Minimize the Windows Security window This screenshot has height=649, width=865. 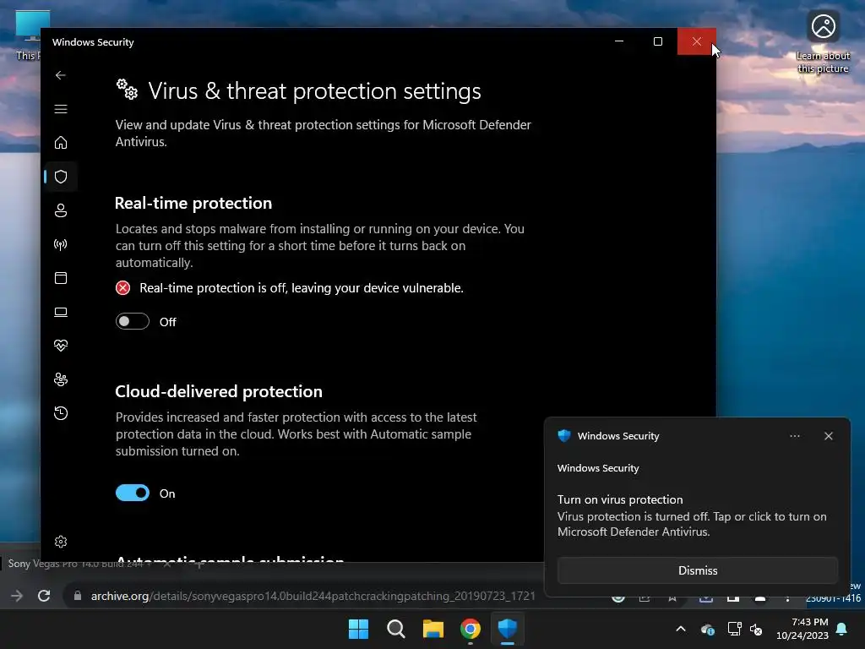[x=619, y=41]
